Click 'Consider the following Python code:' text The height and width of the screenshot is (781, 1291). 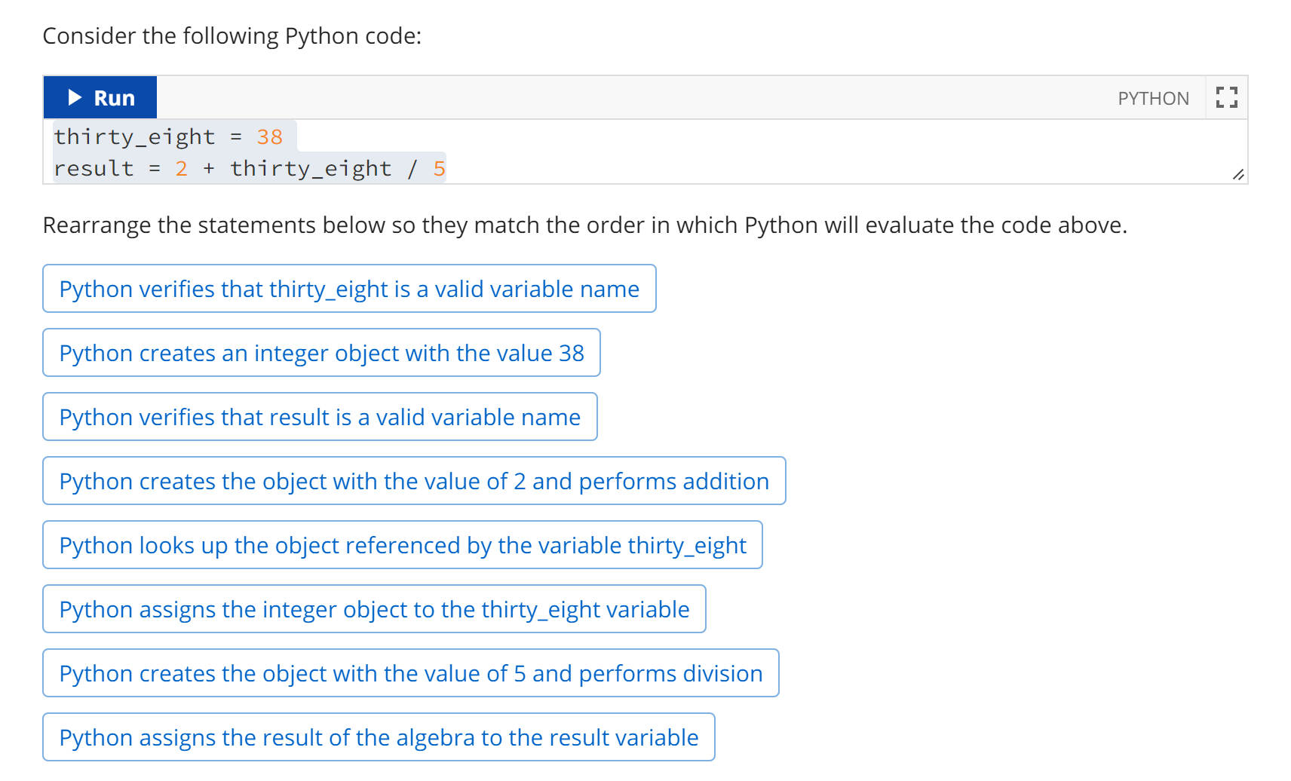point(232,35)
